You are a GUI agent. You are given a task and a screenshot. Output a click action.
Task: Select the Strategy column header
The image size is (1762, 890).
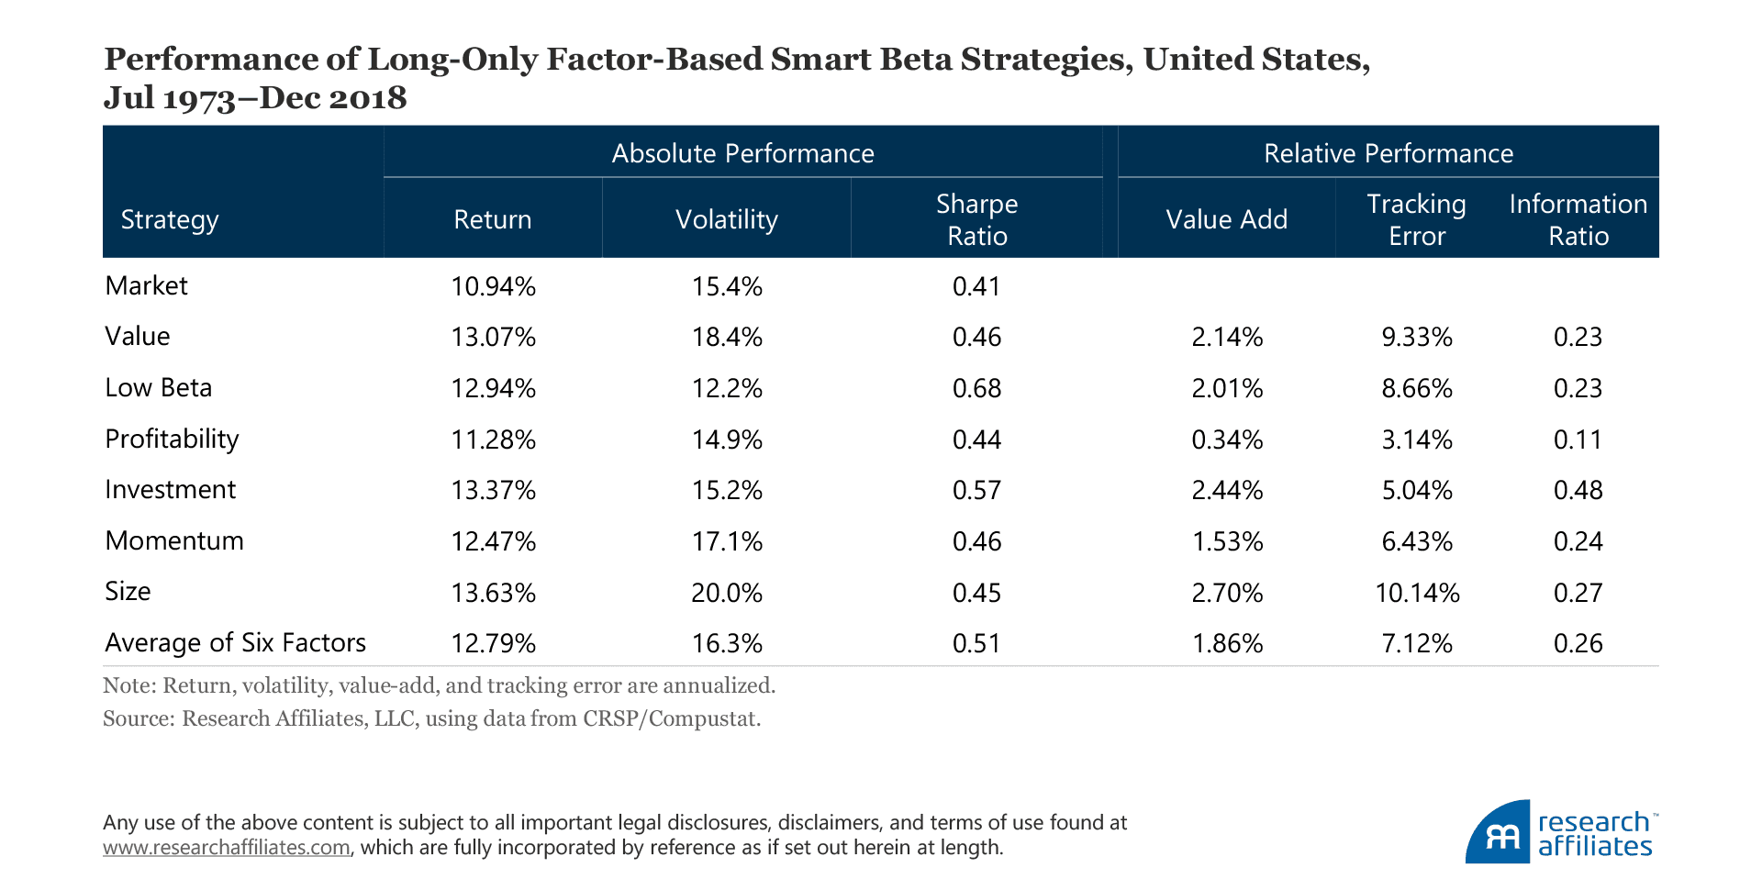coord(170,220)
